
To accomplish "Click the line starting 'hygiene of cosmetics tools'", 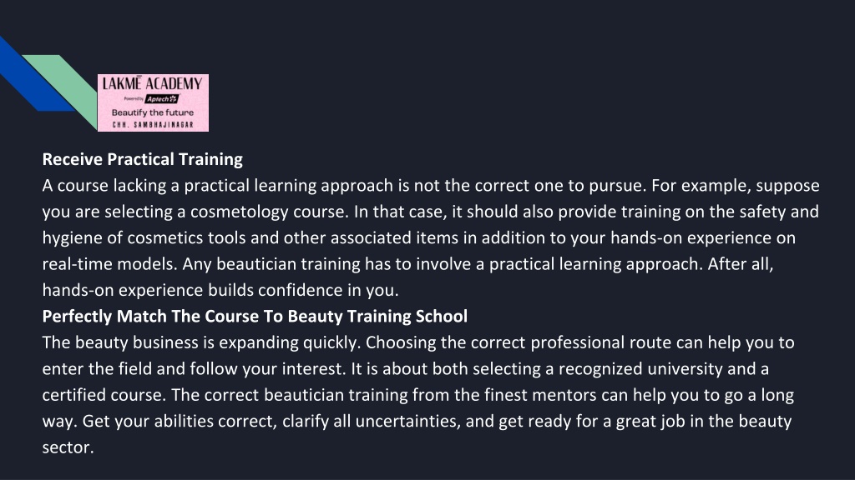I will coord(419,237).
